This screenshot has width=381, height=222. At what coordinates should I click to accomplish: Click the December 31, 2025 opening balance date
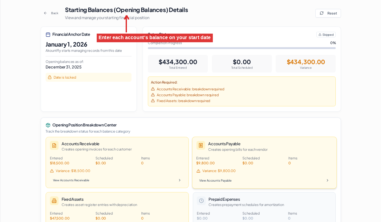(x=63, y=67)
